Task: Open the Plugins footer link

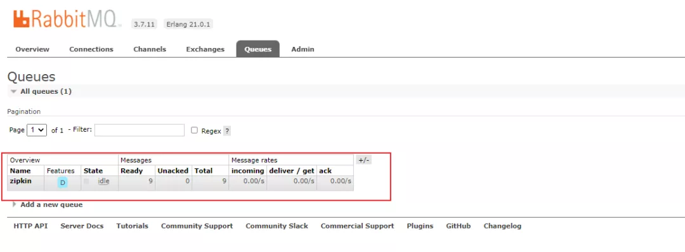Action: pos(420,226)
